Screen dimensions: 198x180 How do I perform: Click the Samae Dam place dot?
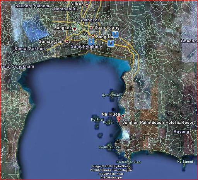pyautogui.click(x=67, y=41)
